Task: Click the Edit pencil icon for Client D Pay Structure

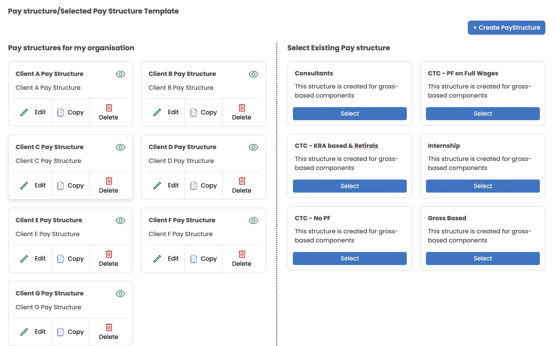Action: [157, 185]
